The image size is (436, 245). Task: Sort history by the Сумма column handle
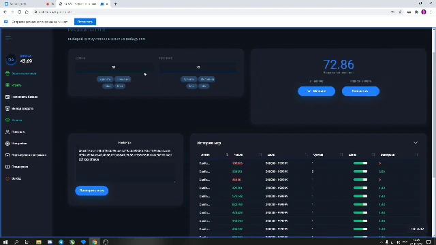pyautogui.click(x=341, y=154)
